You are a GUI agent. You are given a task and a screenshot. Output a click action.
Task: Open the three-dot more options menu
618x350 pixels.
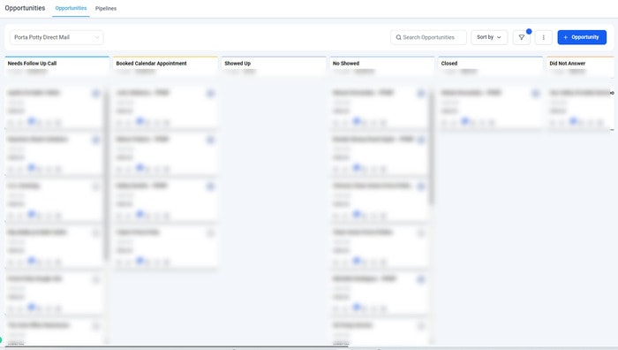(544, 37)
